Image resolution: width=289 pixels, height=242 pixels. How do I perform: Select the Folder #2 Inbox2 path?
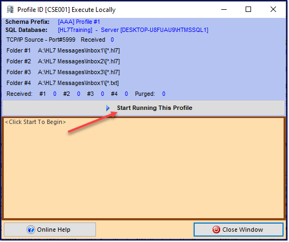(x=79, y=62)
